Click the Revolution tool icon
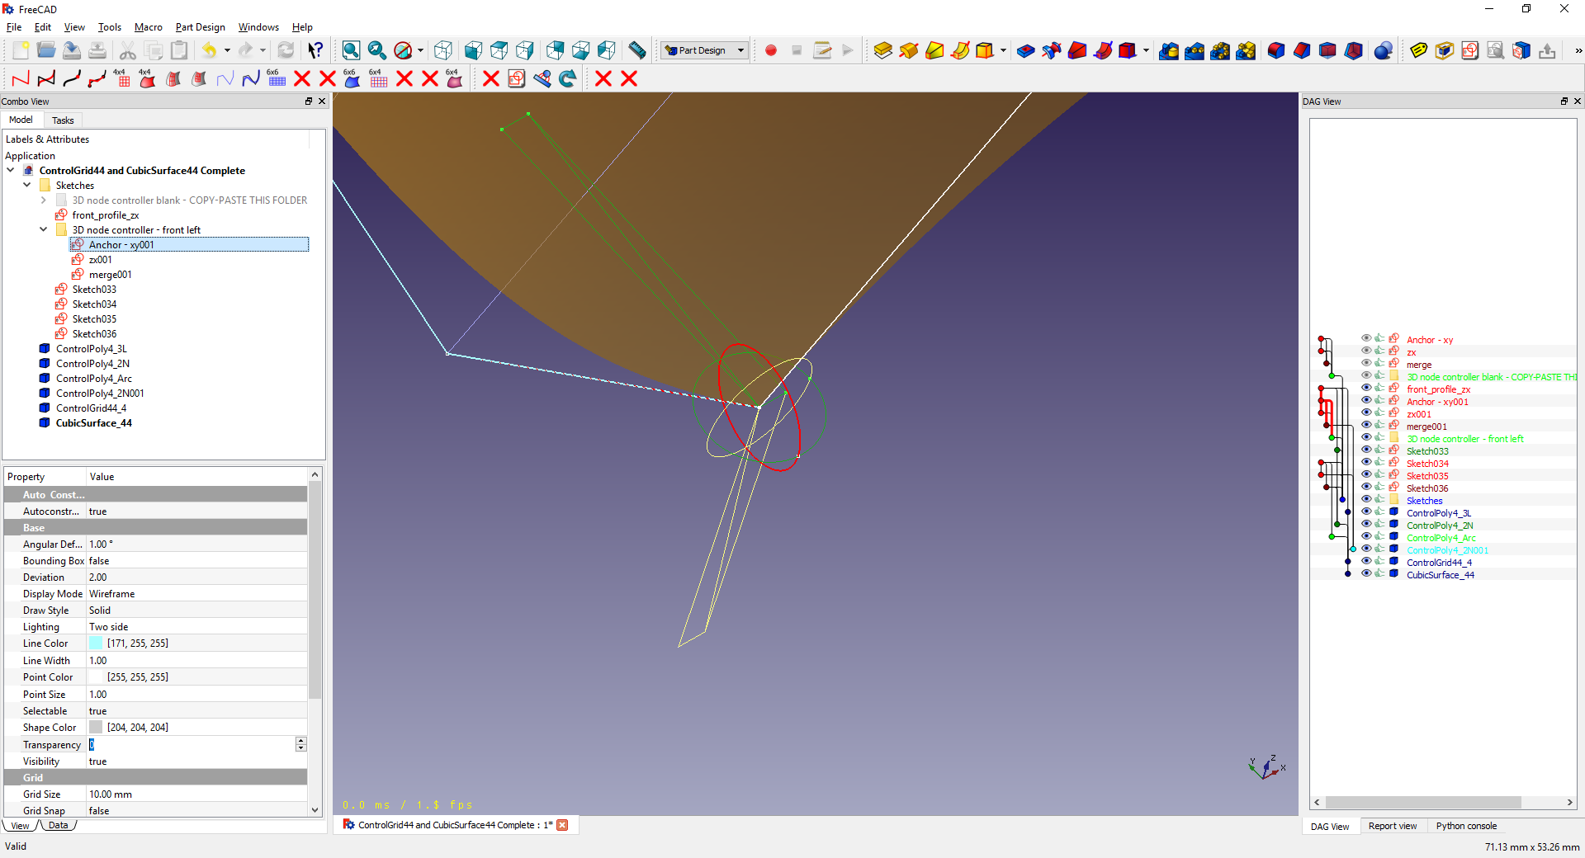The image size is (1585, 858). (x=909, y=50)
